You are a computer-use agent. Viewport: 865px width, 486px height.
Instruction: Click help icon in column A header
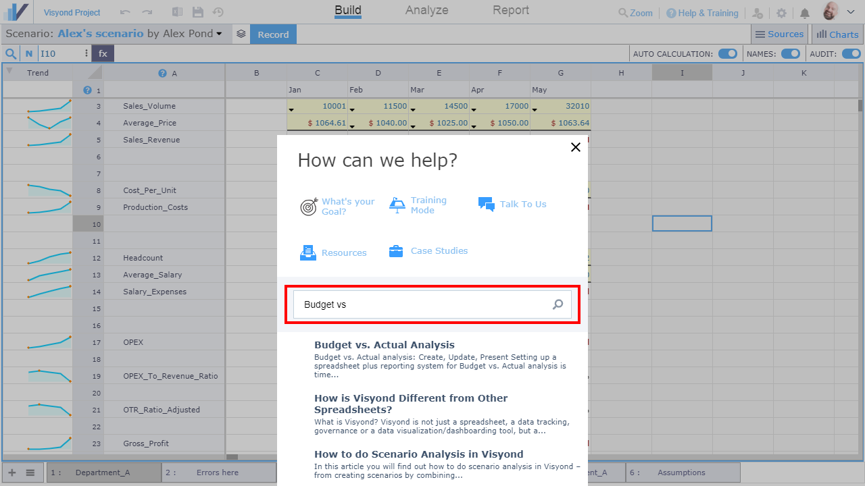tap(162, 73)
